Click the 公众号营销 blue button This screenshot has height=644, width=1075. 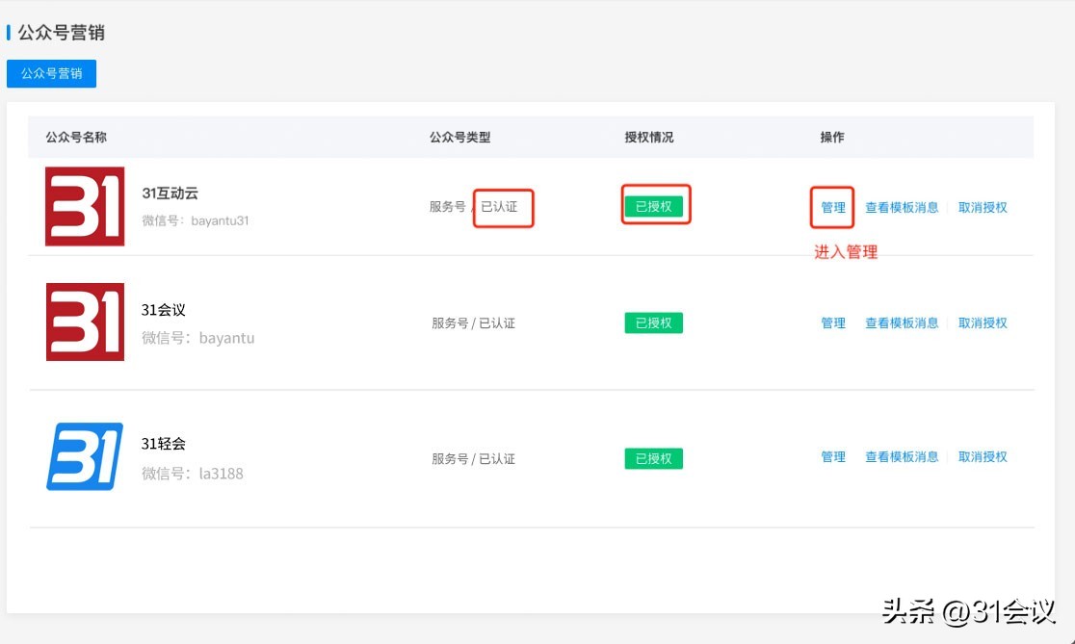click(51, 73)
